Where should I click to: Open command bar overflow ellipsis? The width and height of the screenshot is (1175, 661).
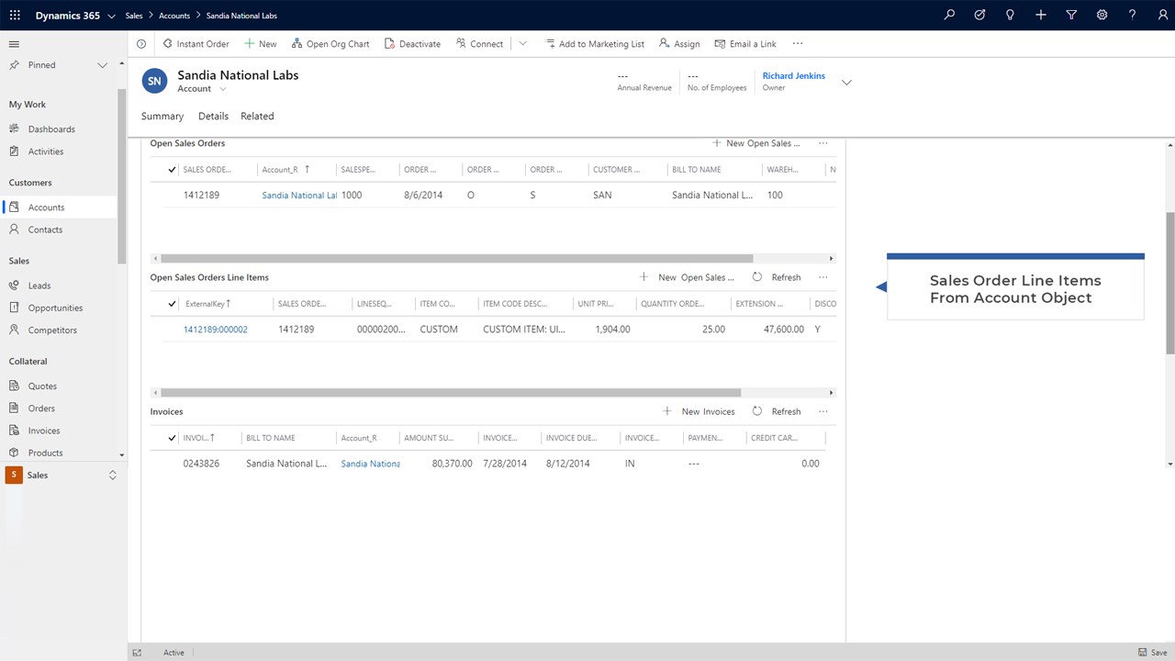click(x=798, y=44)
